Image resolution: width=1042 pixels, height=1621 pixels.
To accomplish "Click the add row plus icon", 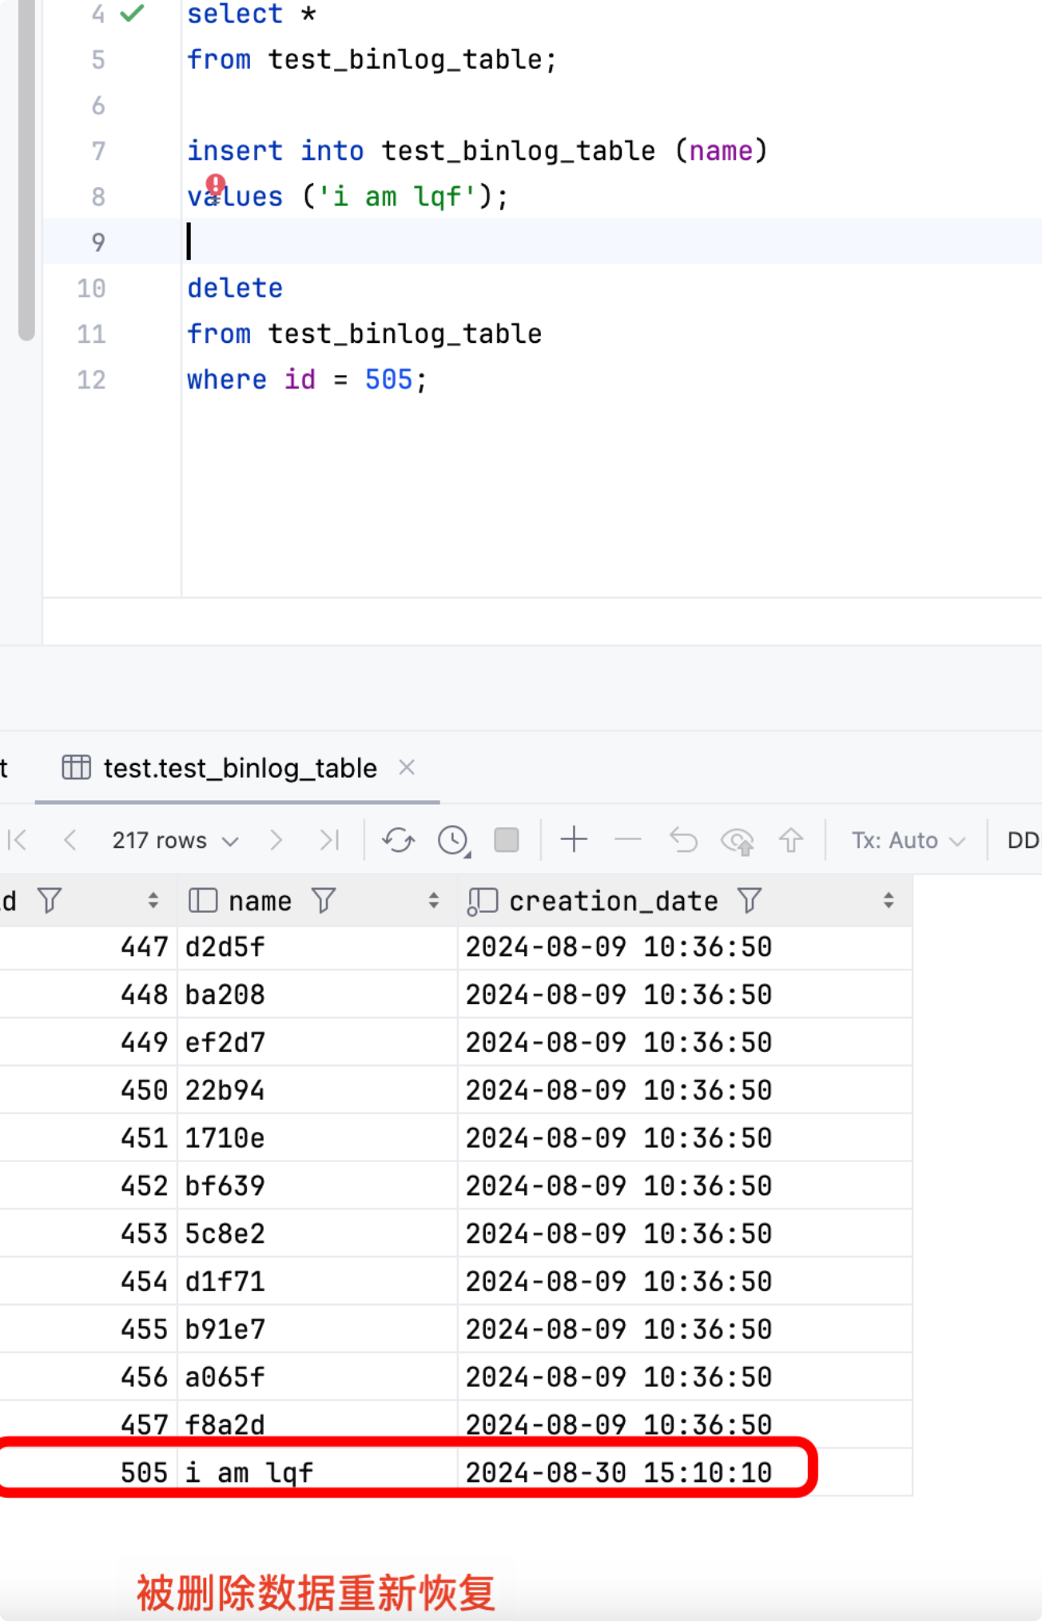I will [574, 840].
